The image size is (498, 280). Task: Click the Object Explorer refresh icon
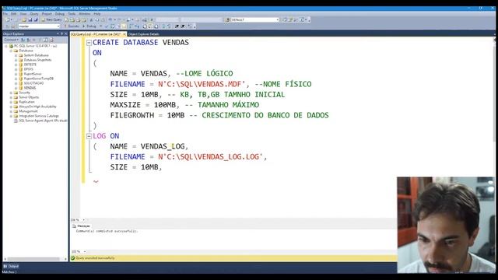coord(45,40)
